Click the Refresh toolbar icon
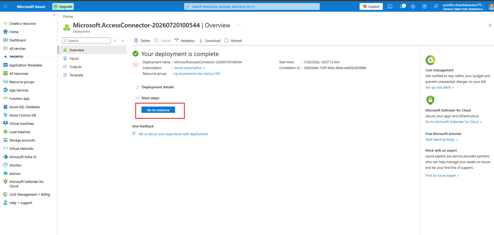This screenshot has width=494, height=235. pos(233,40)
